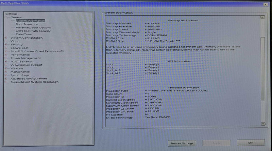This screenshot has height=151, width=272.
Task: Select the Advanced configurations label
Action: click(x=29, y=79)
